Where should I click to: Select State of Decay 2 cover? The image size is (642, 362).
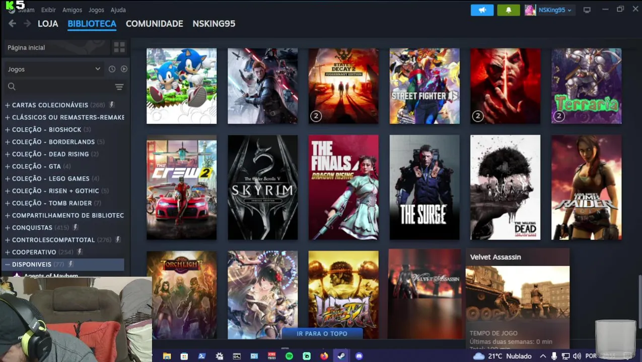pos(343,86)
